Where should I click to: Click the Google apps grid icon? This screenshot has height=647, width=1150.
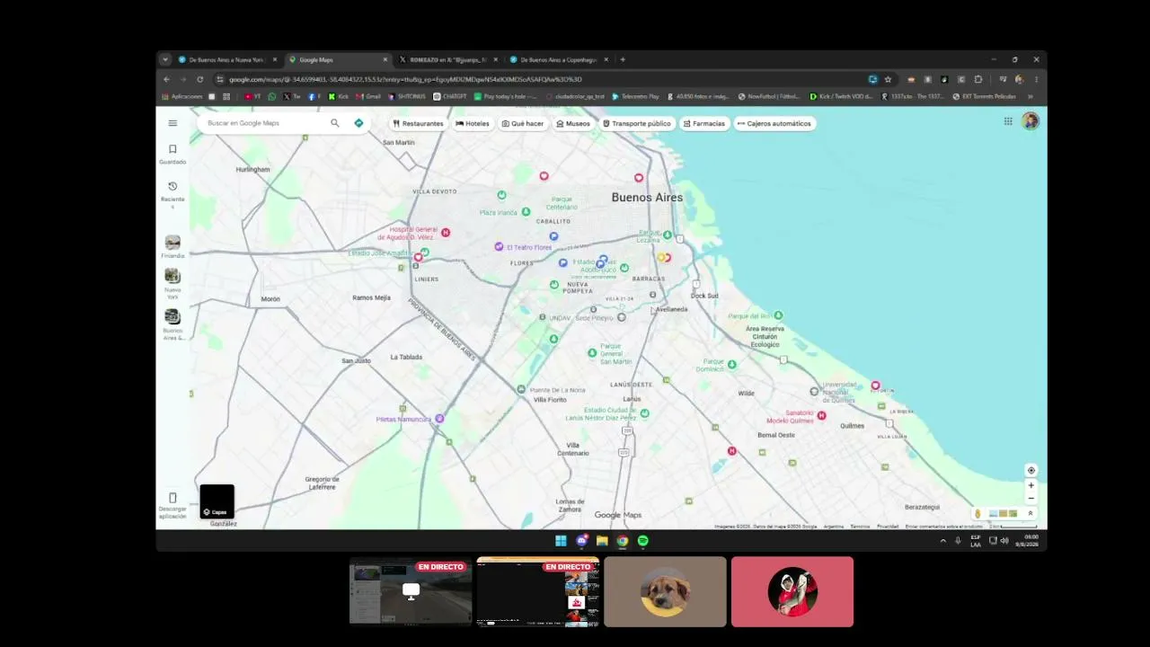1008,121
